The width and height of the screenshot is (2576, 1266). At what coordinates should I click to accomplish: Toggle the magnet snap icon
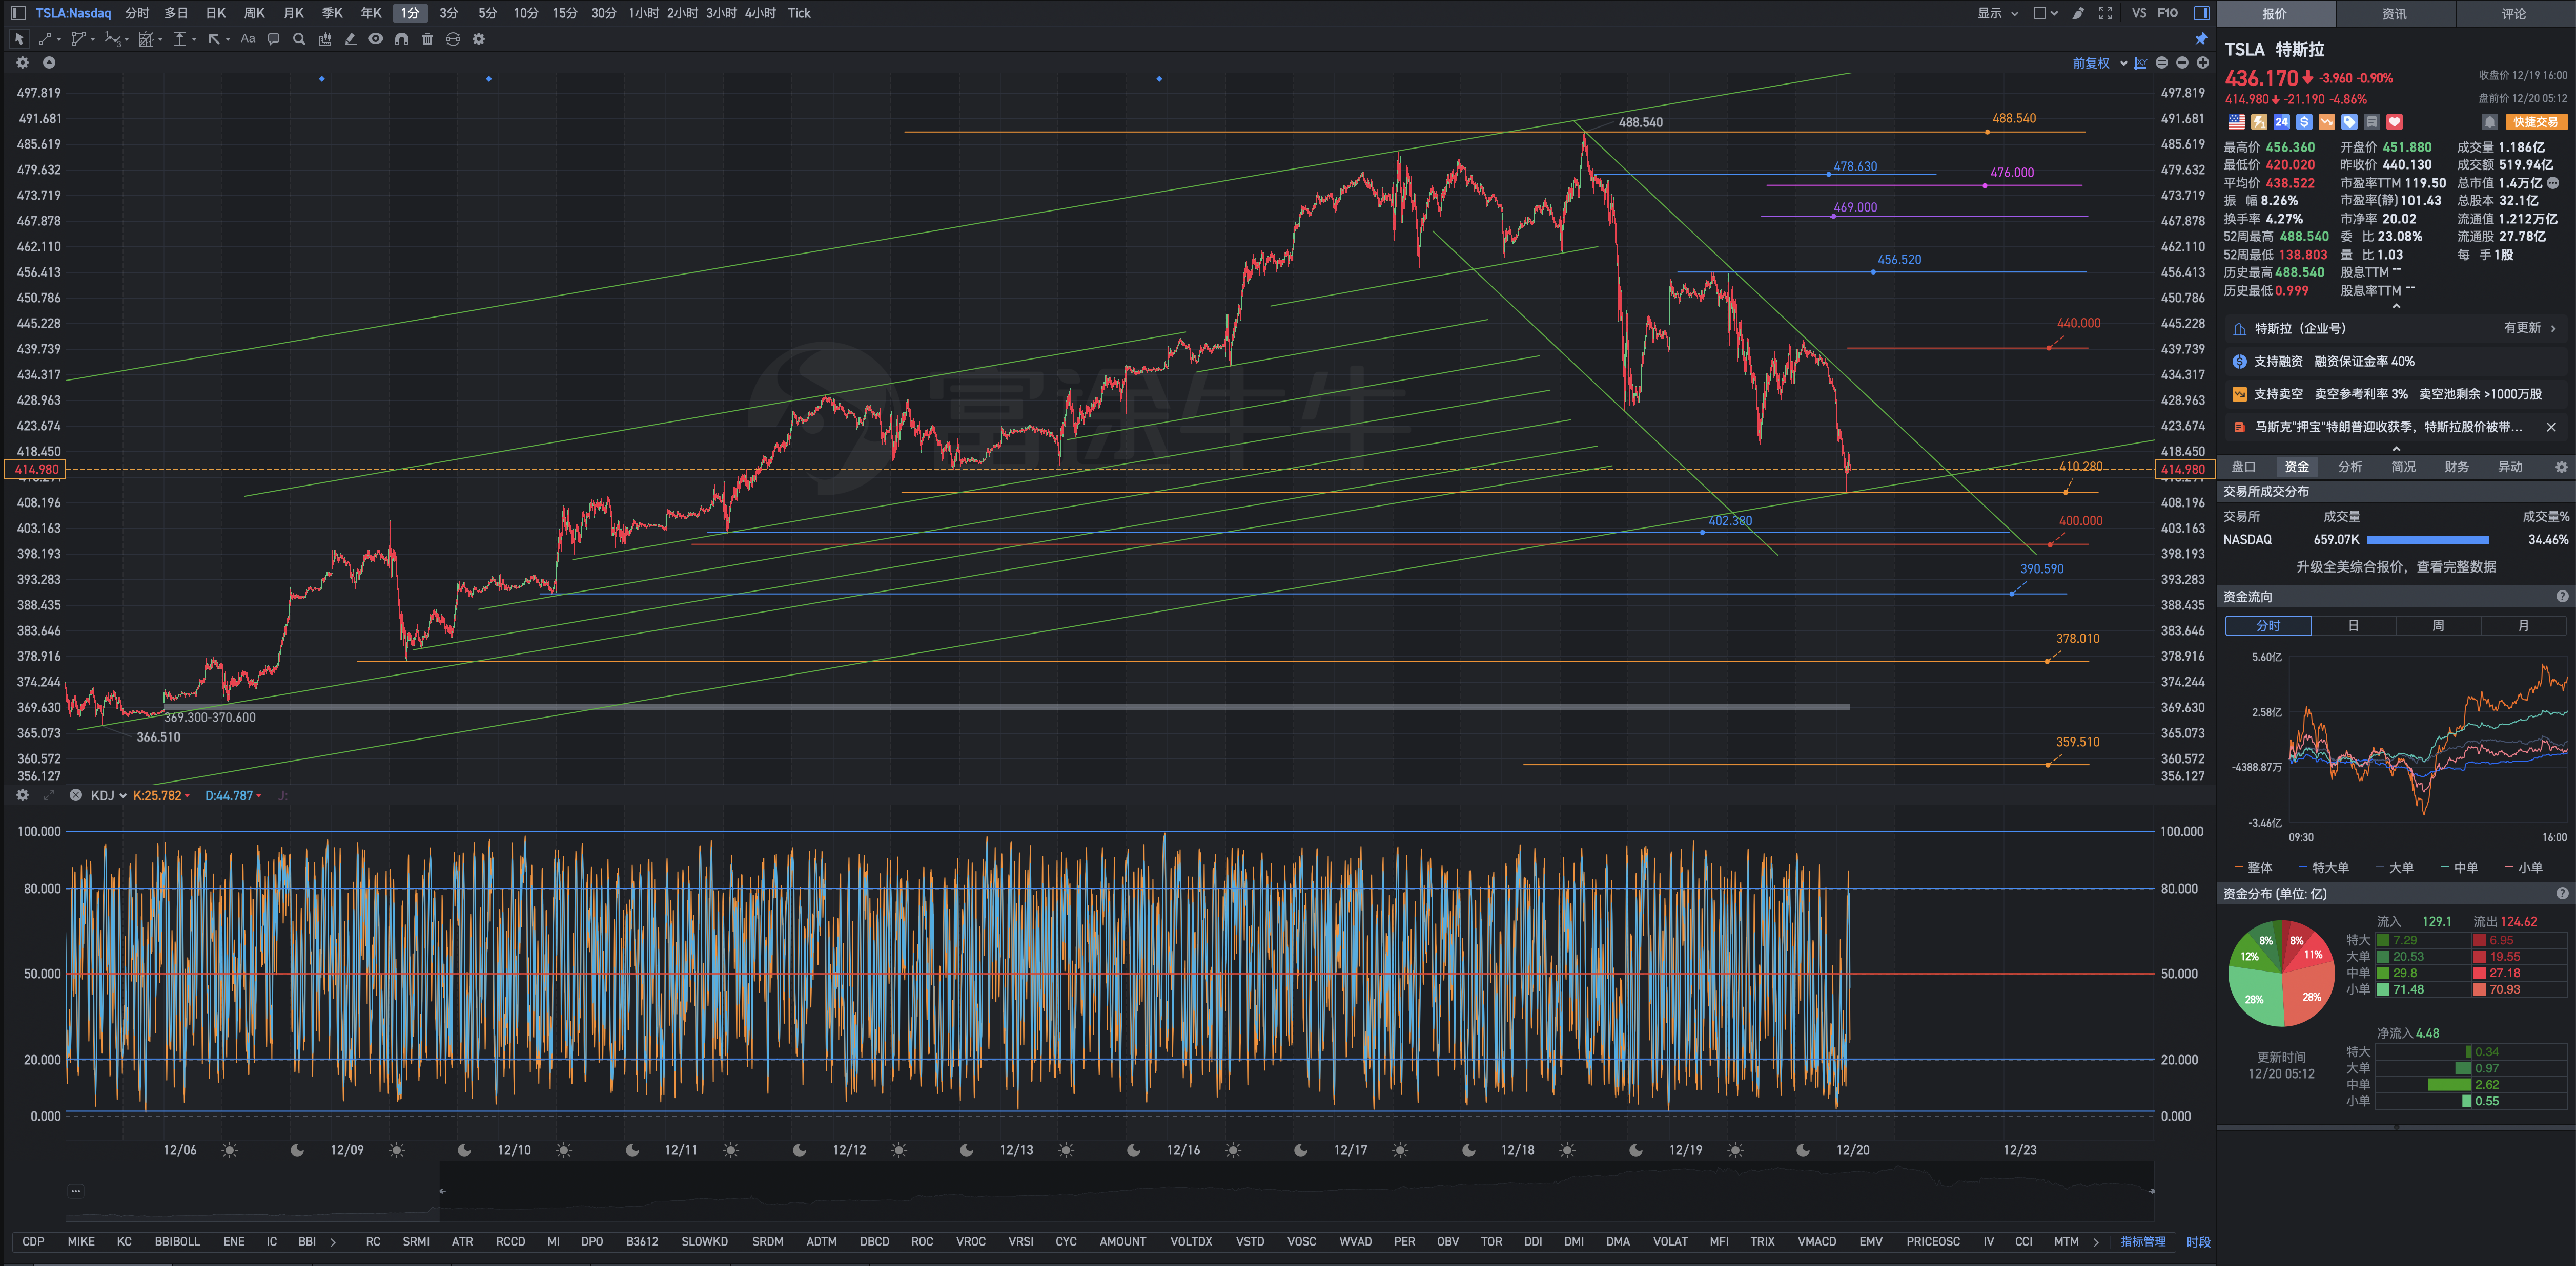(x=401, y=39)
